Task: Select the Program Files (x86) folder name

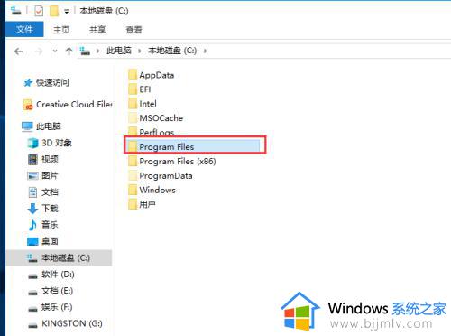Action: pos(178,162)
